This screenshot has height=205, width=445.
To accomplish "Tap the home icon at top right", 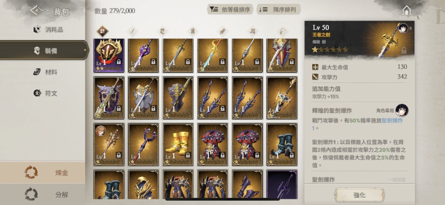I will tap(407, 10).
